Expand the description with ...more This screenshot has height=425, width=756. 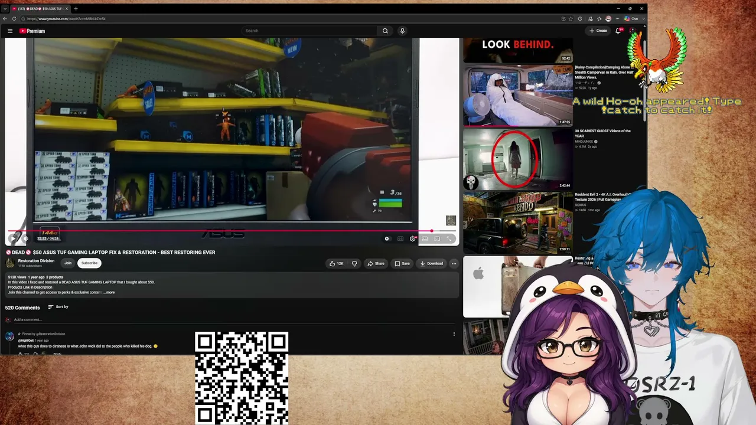(109, 292)
